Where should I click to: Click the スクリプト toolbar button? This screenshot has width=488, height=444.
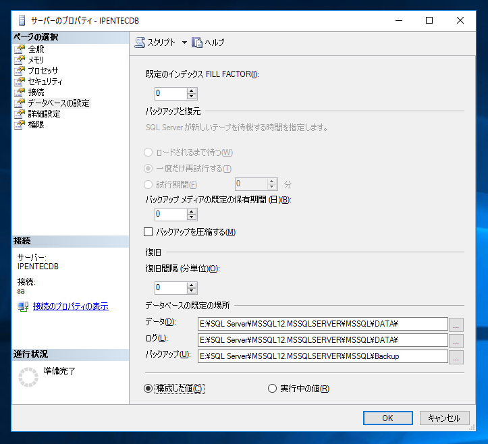155,43
